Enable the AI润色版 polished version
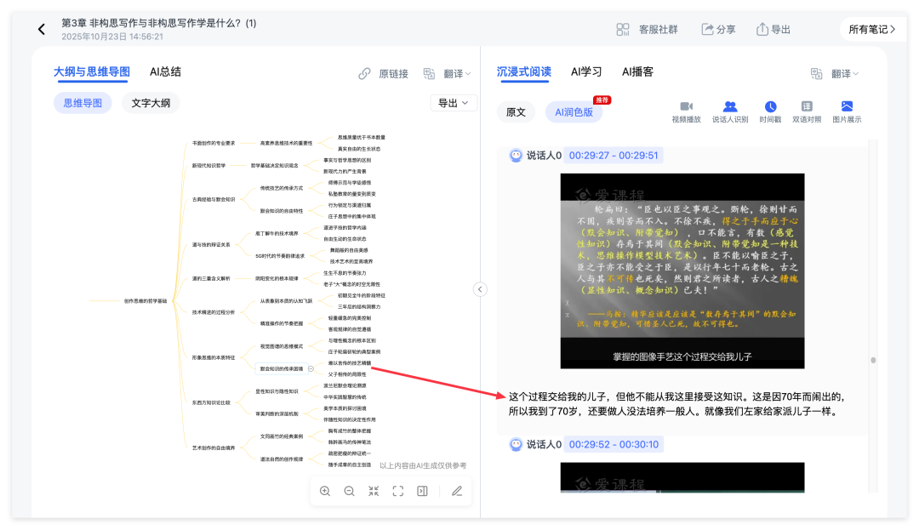This screenshot has width=919, height=530. 572,111
